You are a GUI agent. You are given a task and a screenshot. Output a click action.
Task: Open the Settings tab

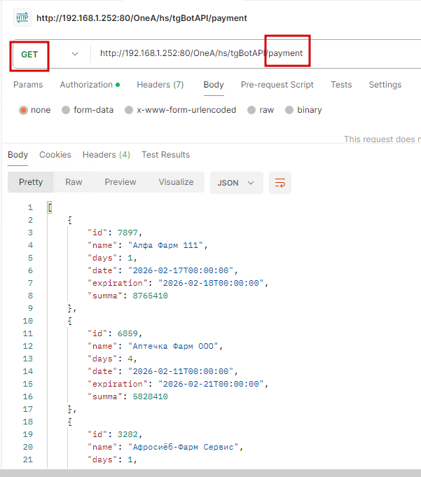point(385,85)
